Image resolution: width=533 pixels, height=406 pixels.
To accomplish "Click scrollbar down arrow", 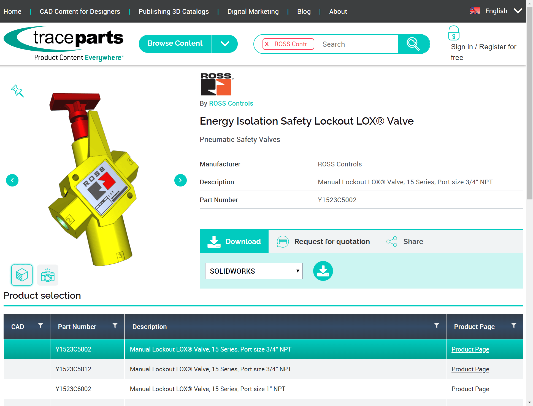I will pos(529,402).
